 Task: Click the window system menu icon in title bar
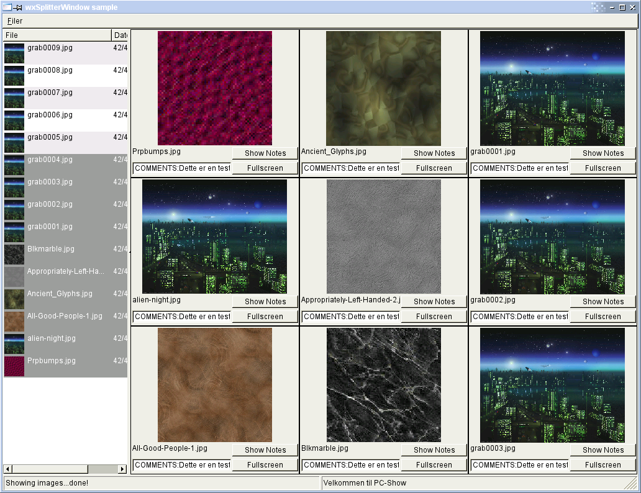[7, 7]
